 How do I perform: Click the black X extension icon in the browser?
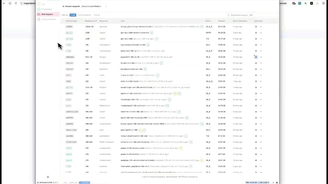click(311, 3)
